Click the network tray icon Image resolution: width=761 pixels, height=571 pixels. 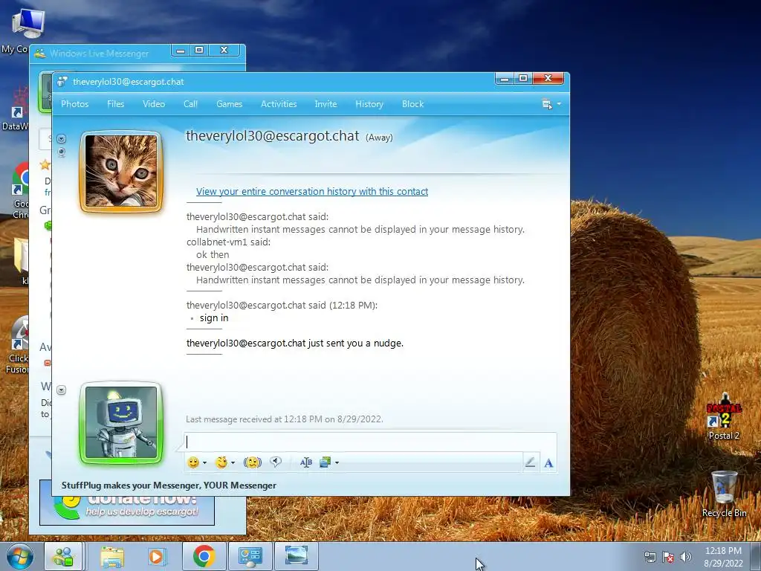650,557
